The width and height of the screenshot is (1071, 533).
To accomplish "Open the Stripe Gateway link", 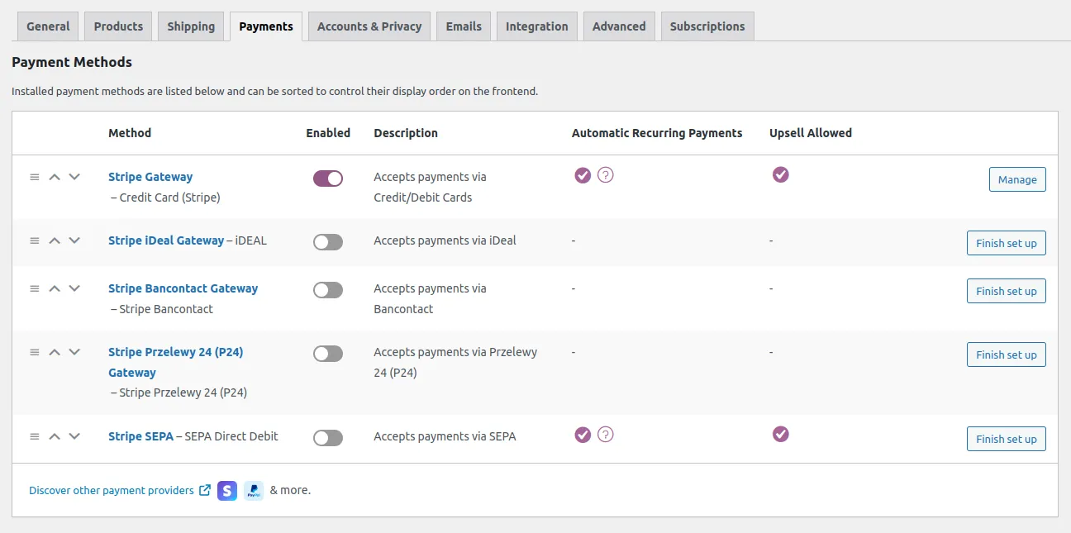I will tap(150, 177).
